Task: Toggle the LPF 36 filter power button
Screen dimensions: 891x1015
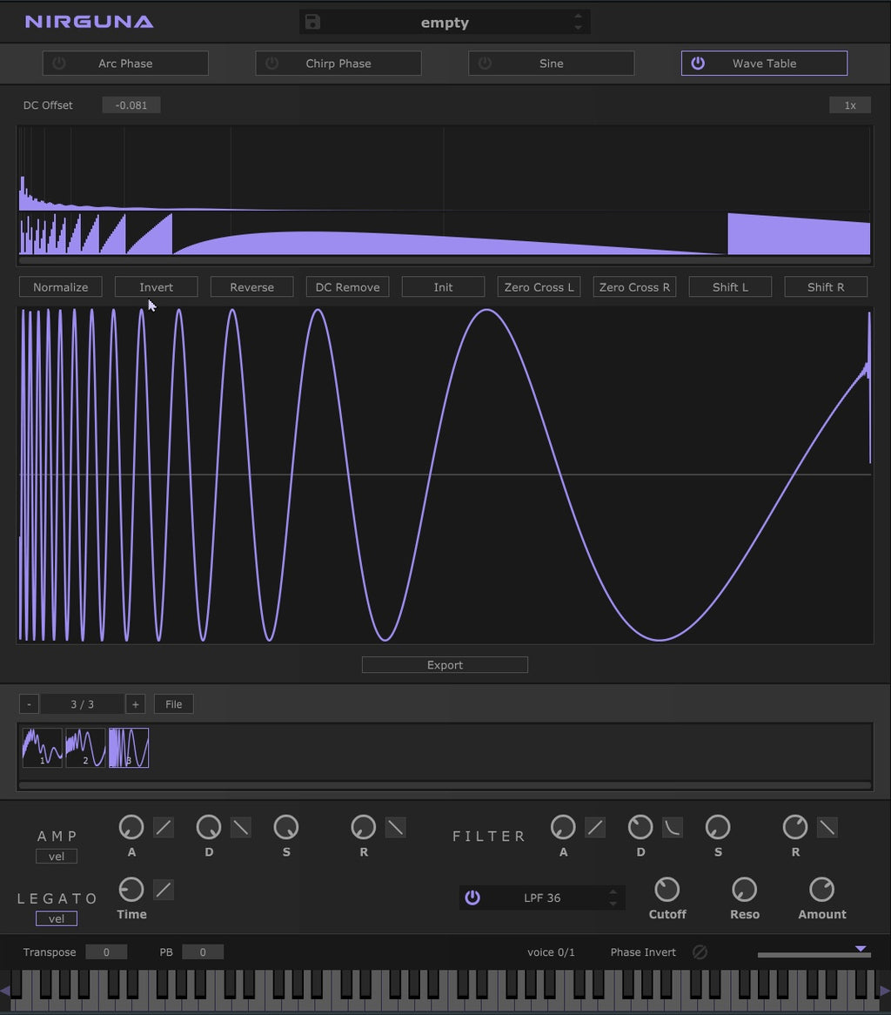Action: tap(472, 897)
